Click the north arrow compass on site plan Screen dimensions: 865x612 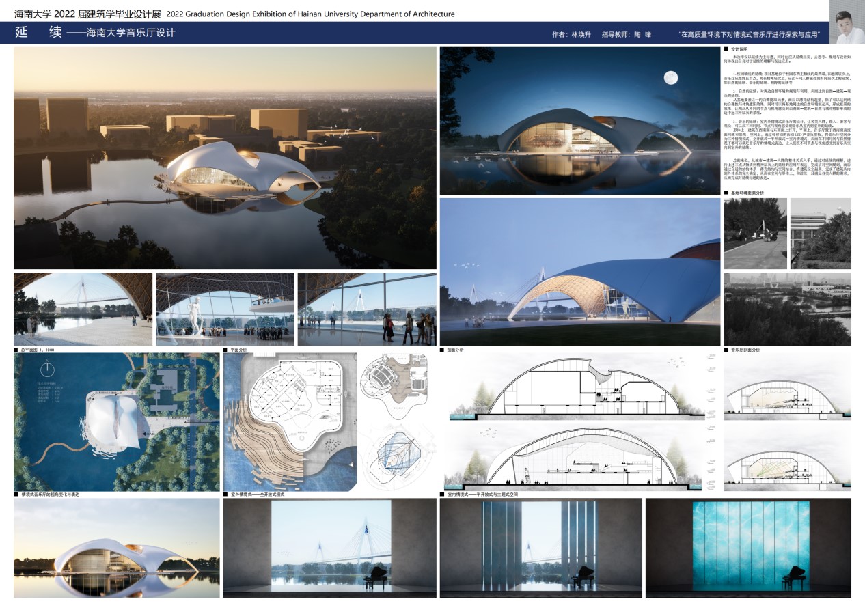point(46,370)
